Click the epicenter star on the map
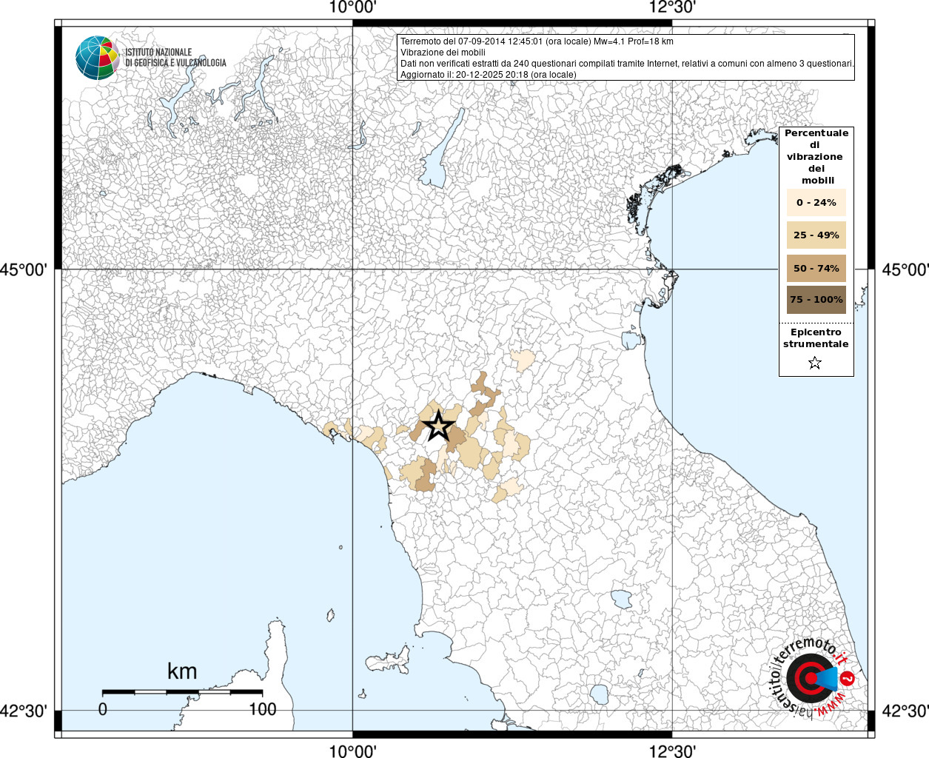The height and width of the screenshot is (758, 929). coord(438,426)
